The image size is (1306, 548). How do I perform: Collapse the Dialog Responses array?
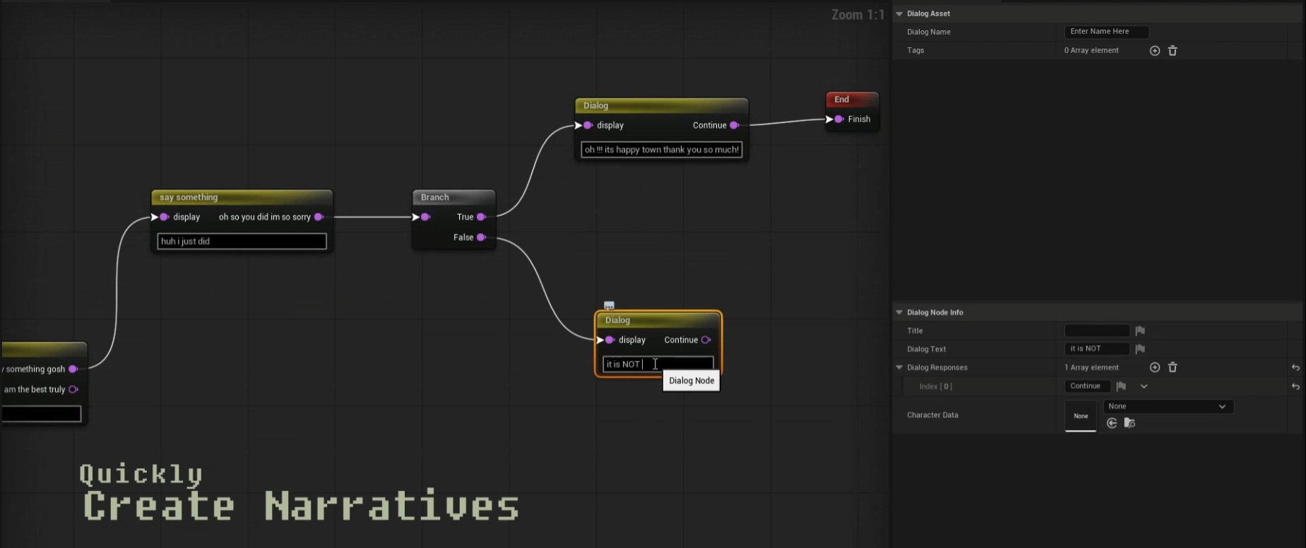[899, 367]
